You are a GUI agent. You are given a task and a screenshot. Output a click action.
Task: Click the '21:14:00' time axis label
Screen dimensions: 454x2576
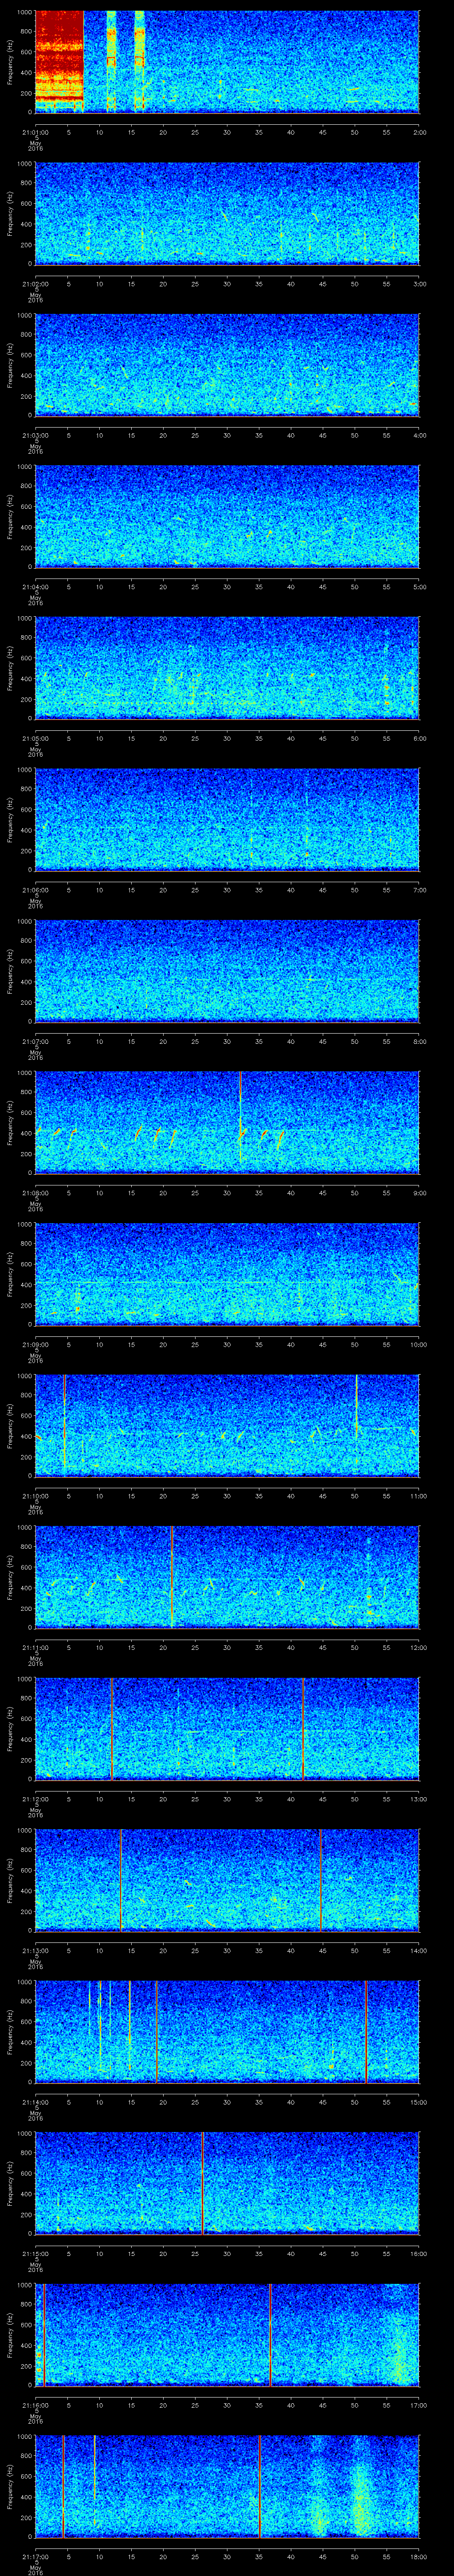[x=35, y=2102]
